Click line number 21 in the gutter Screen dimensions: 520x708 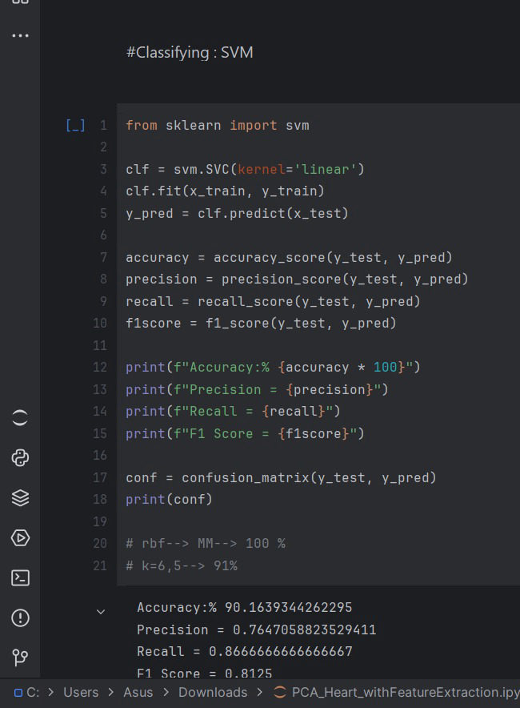tap(100, 565)
